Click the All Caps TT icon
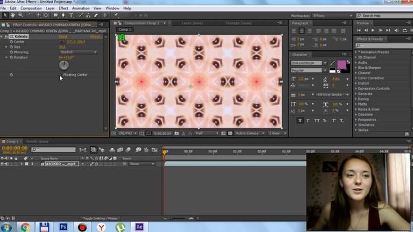 (317, 121)
